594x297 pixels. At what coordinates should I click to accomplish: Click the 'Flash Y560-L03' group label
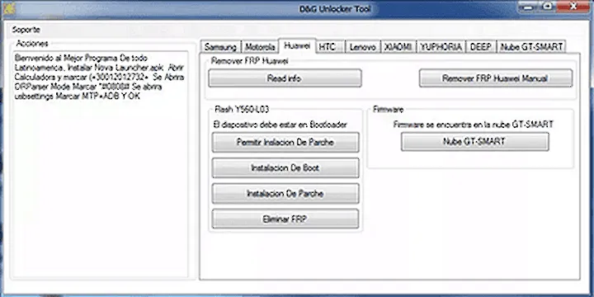[242, 110]
